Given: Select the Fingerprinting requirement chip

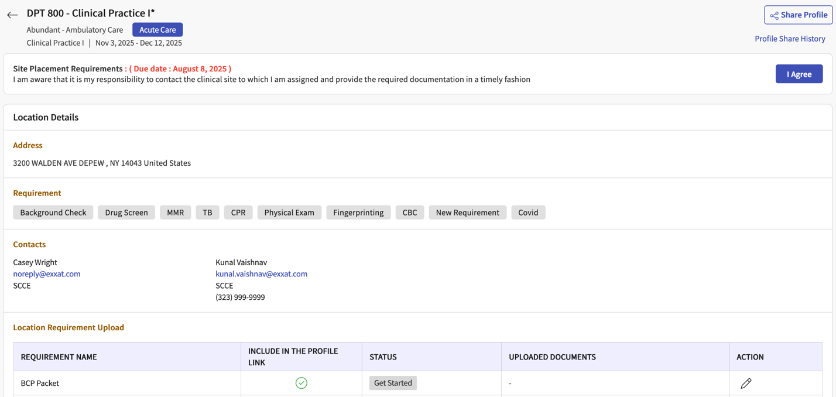Looking at the screenshot, I should (358, 212).
